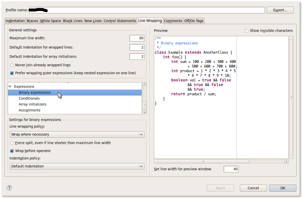
Task: Click the Export... button
Action: [x=280, y=10]
